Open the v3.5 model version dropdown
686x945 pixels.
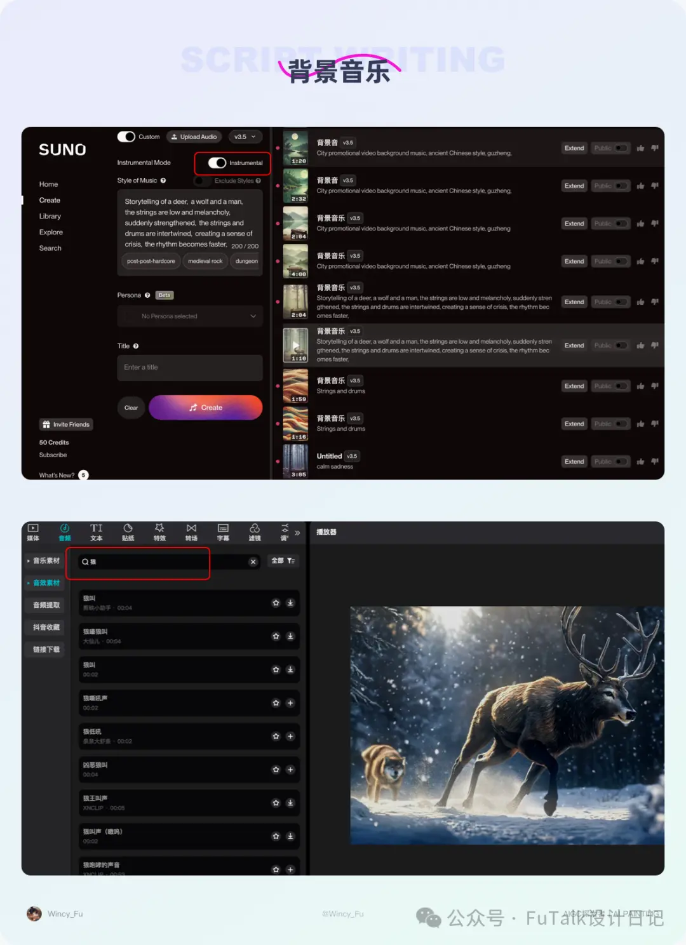[x=245, y=137]
